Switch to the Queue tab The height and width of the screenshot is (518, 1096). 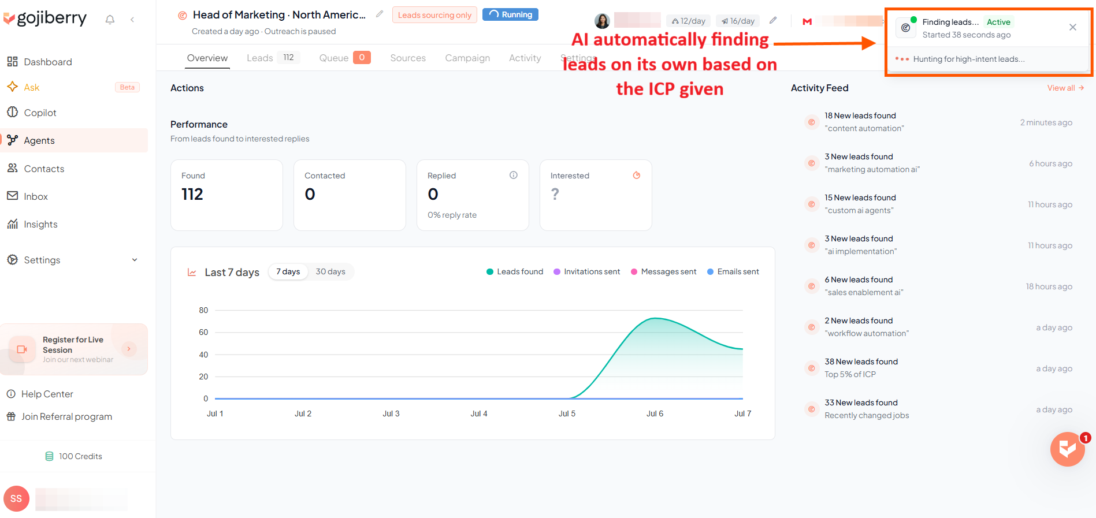(344, 58)
